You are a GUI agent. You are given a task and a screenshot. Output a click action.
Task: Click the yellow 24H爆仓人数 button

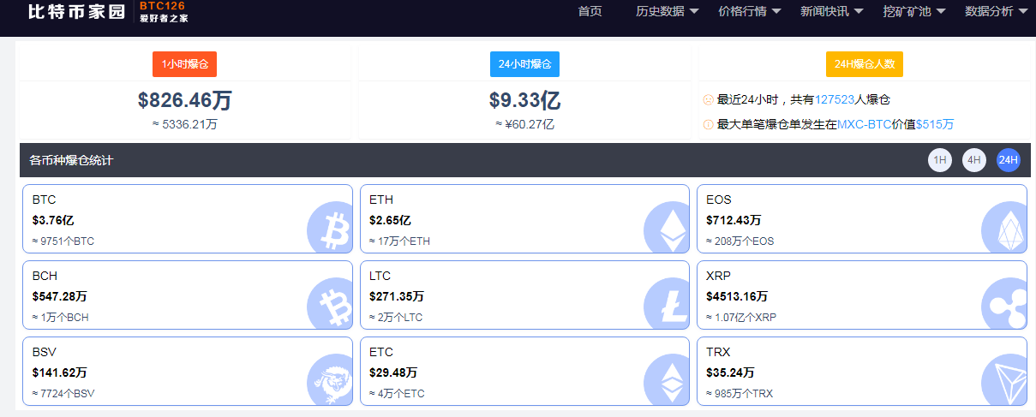[x=864, y=64]
